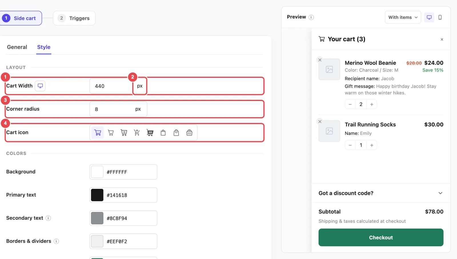The image size is (457, 259).
Task: Click the info icon beside Borders & dividers
Action: click(x=56, y=241)
